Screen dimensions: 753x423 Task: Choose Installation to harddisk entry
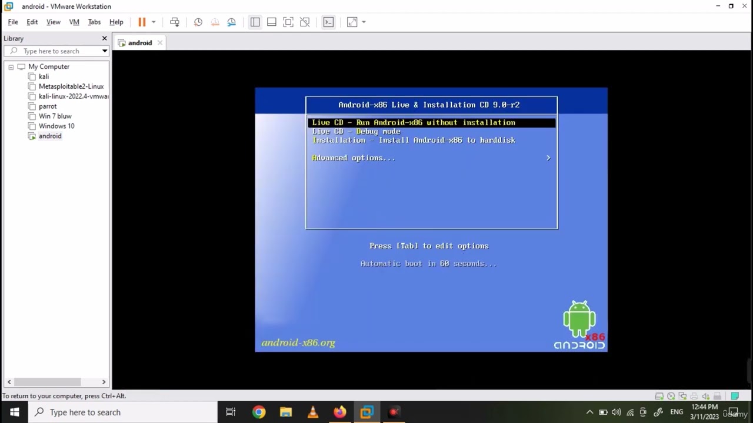tap(414, 140)
